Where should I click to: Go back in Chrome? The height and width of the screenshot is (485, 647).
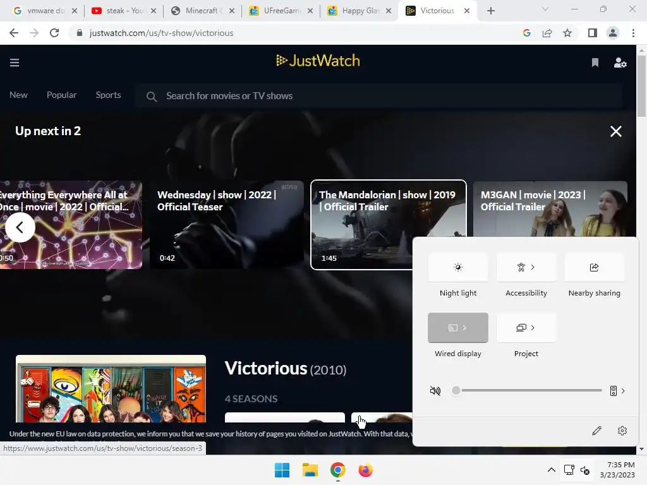click(14, 33)
